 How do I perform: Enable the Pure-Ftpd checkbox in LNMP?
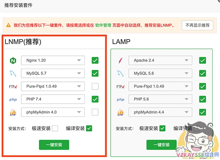(95, 86)
